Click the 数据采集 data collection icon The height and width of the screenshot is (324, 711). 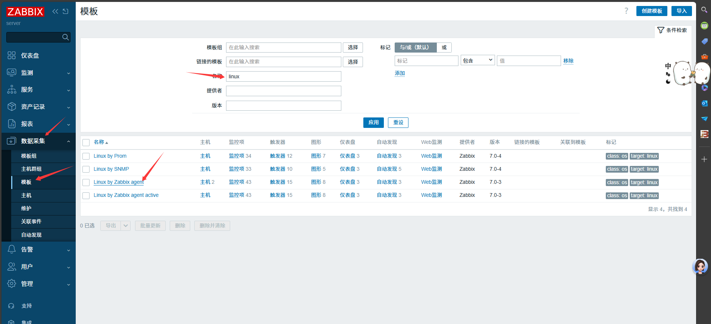pos(12,141)
